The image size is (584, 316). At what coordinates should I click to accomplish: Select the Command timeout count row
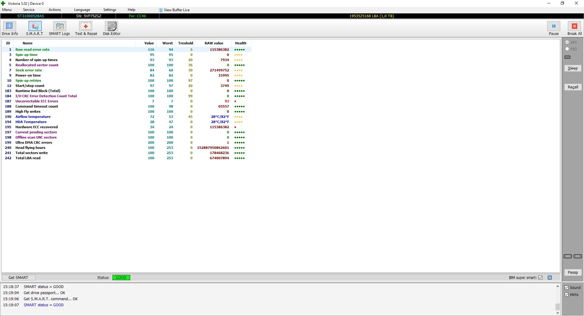tap(127, 106)
